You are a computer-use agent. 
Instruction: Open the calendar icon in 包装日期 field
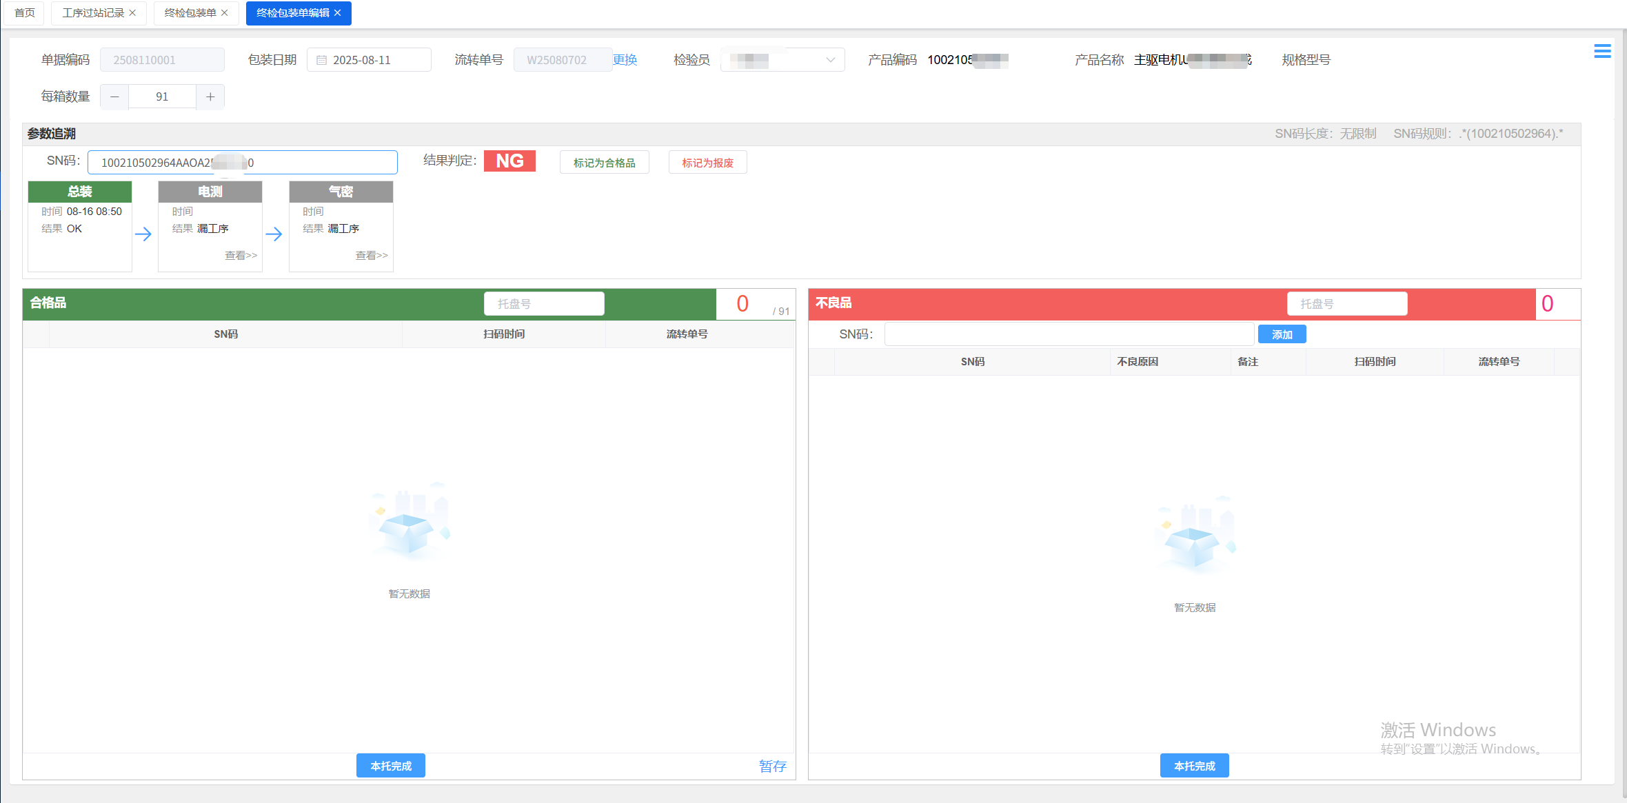(x=321, y=60)
